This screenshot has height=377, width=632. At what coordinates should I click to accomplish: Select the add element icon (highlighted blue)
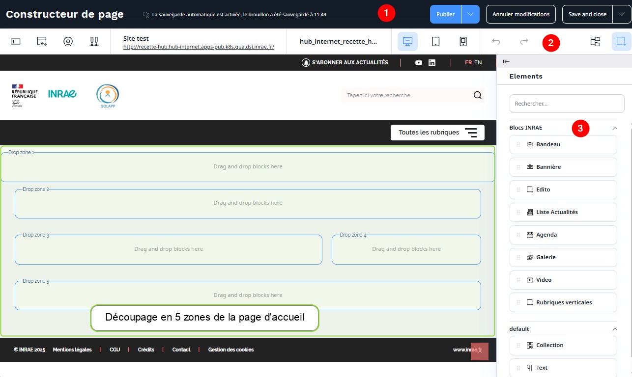point(621,42)
